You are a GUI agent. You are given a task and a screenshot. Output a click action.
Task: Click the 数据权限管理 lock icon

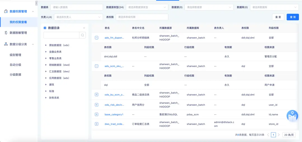pyautogui.click(x=6, y=11)
